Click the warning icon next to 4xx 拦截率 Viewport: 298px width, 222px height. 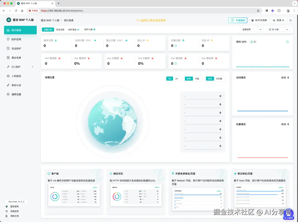pos(152,58)
